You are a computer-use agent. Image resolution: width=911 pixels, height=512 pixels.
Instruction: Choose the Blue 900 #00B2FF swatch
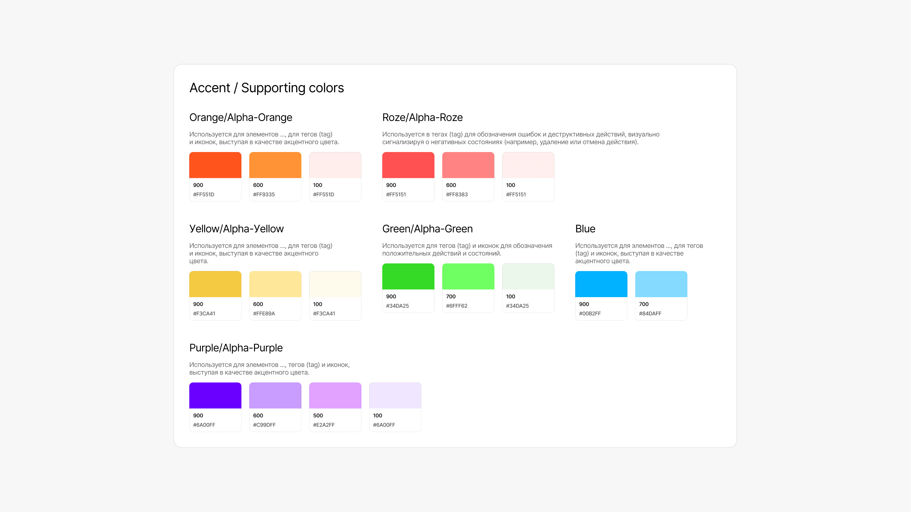click(x=601, y=296)
